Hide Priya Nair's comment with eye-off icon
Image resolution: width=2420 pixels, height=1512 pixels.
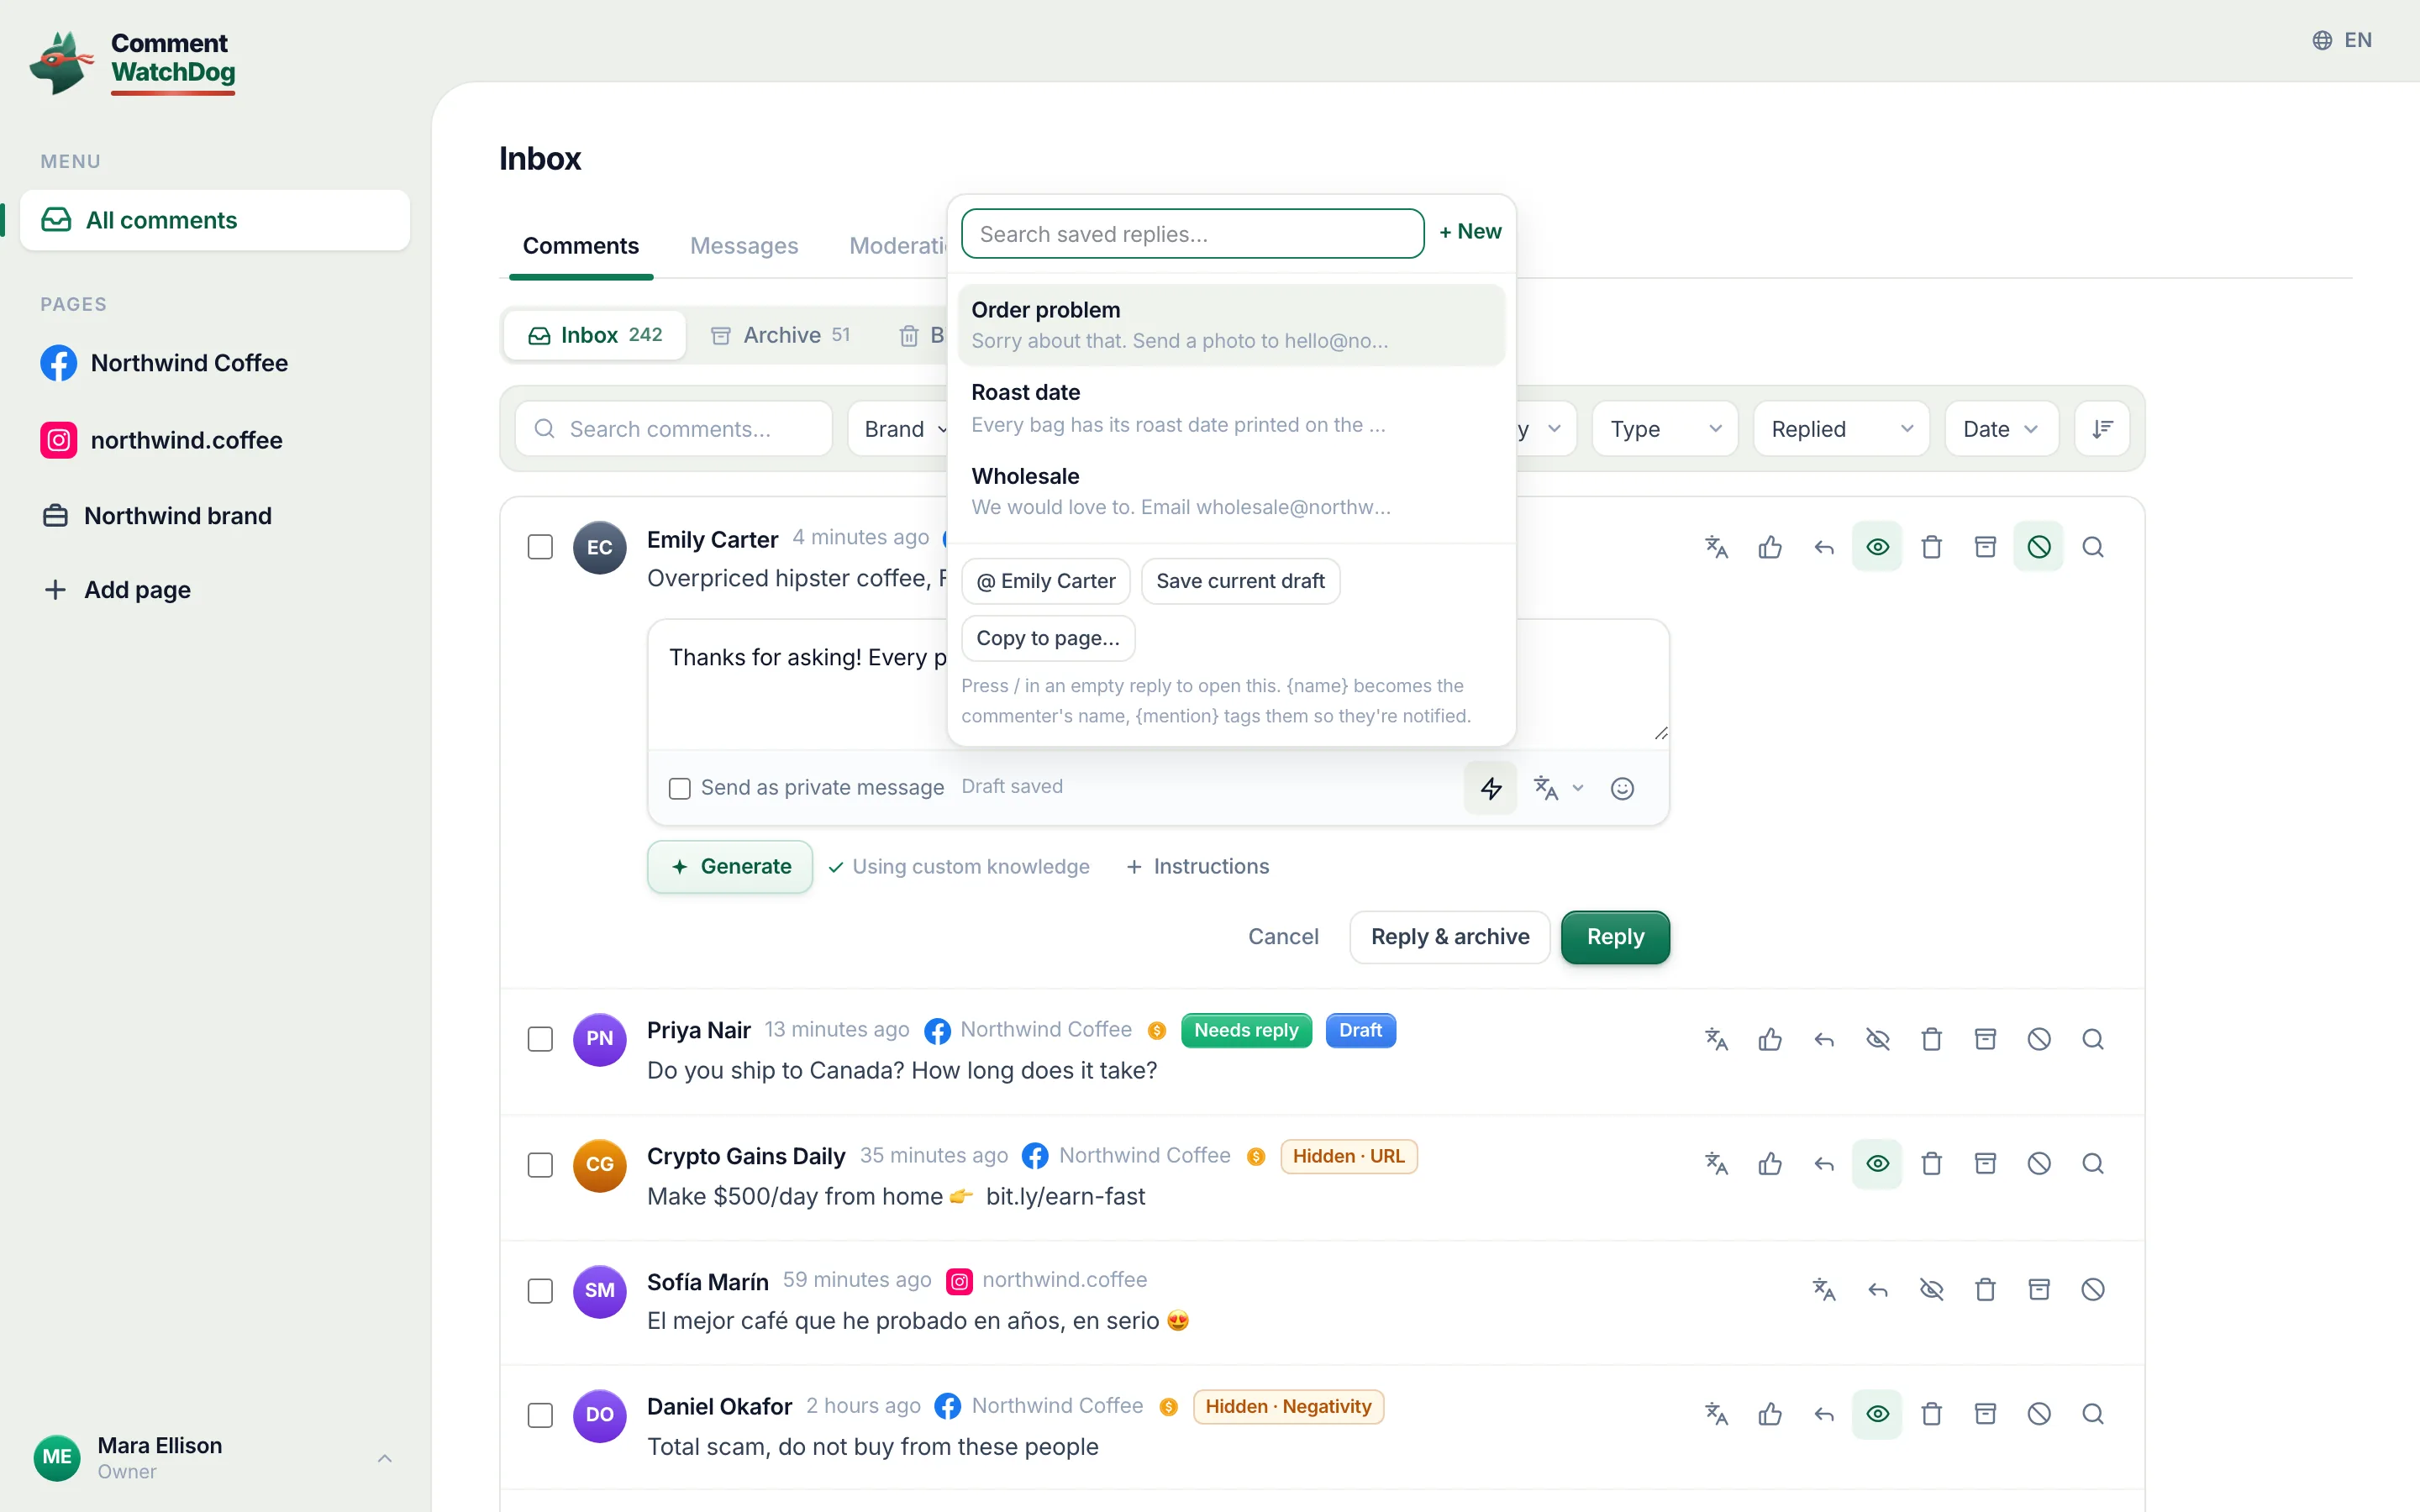point(1878,1039)
